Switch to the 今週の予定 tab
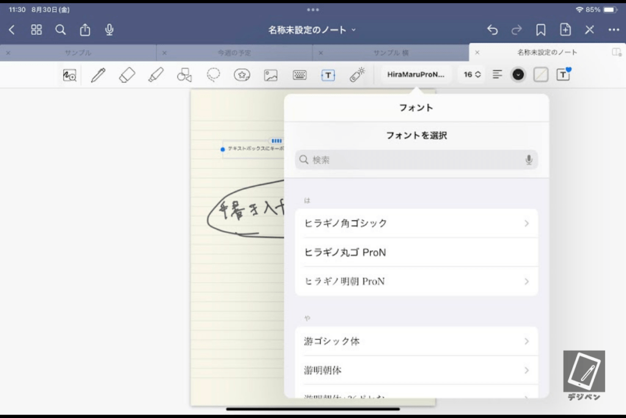 point(235,53)
